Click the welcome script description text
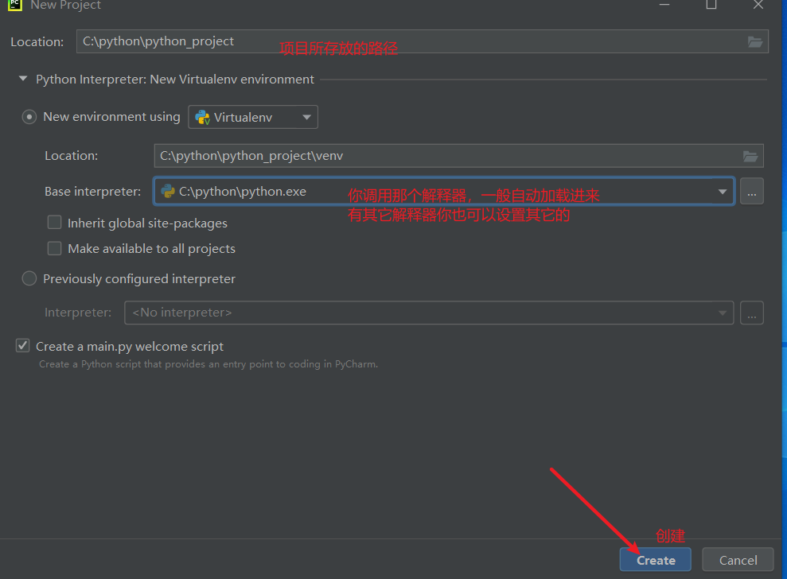Screen dimensions: 787x579 click(x=208, y=364)
